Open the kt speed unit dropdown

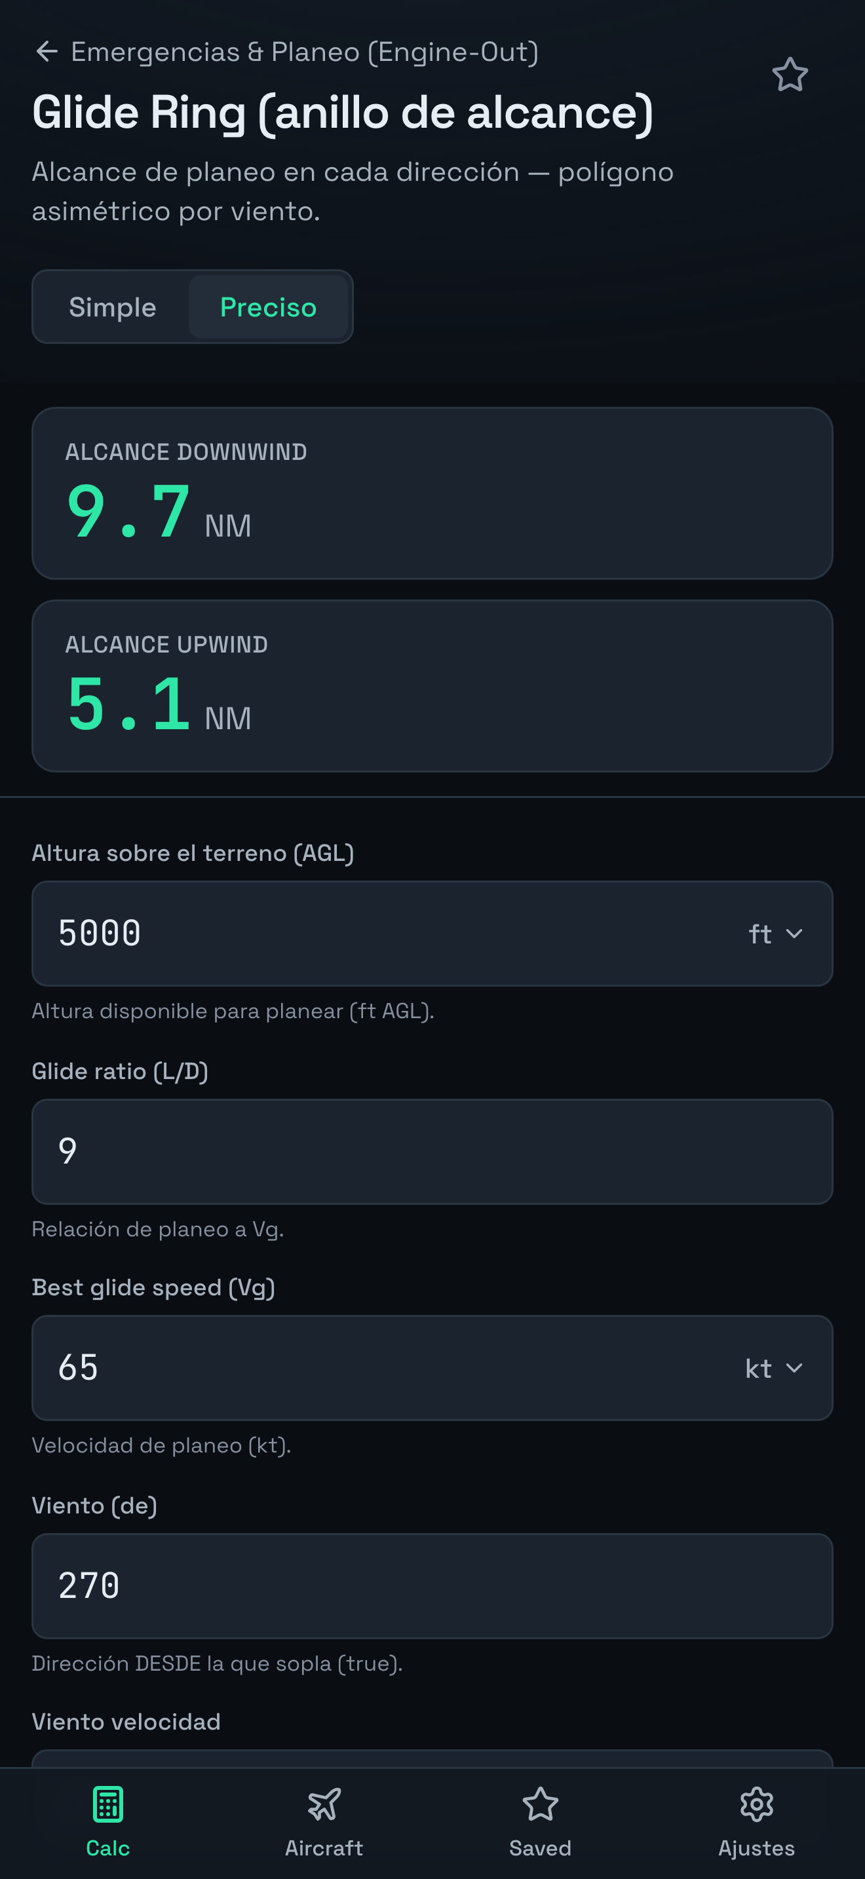[x=774, y=1369]
